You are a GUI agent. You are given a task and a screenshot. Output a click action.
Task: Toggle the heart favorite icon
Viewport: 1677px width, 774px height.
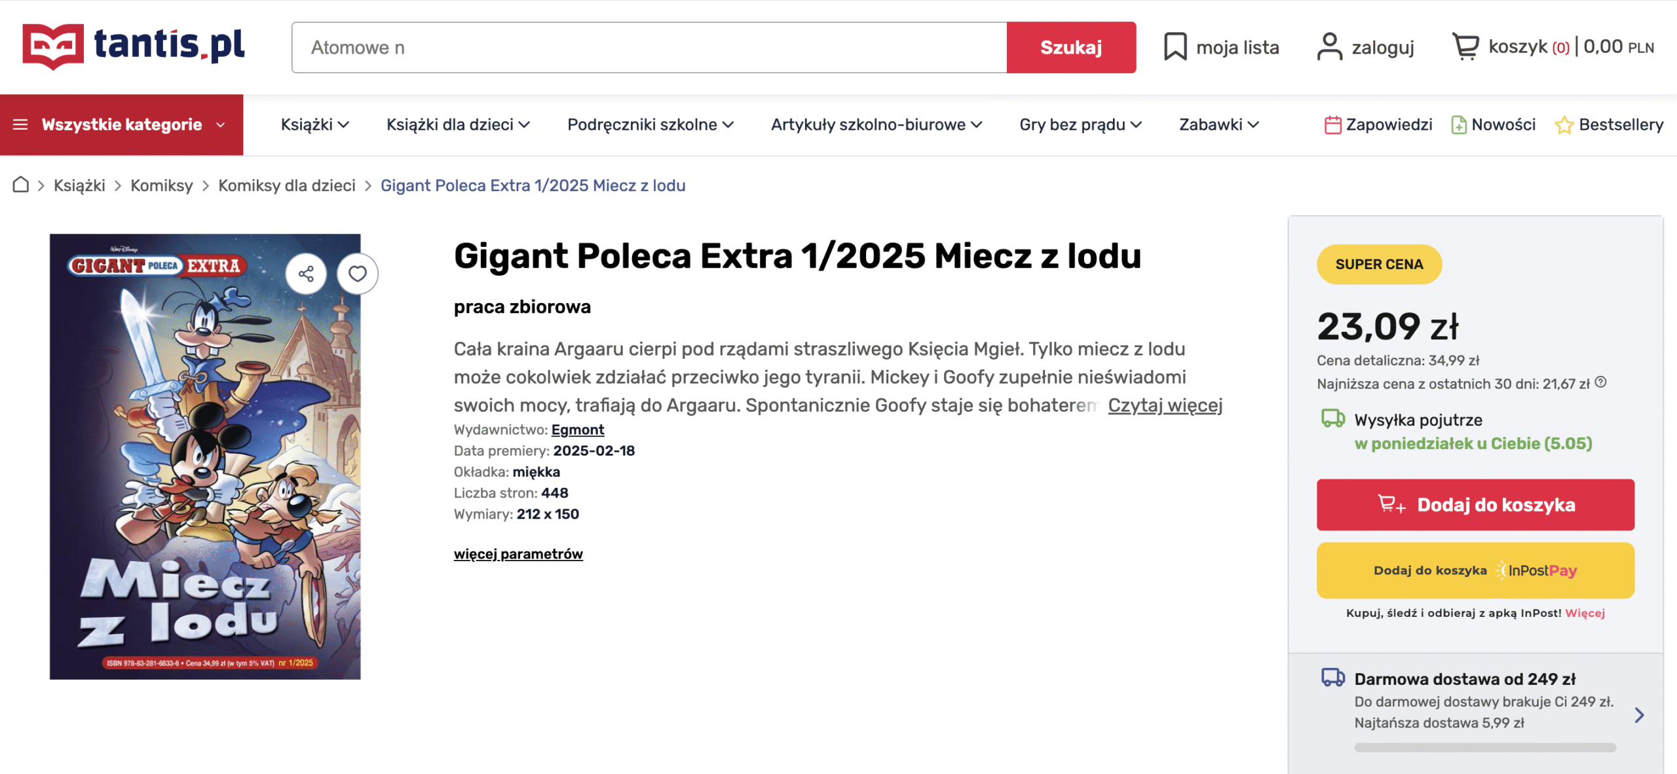pos(357,274)
